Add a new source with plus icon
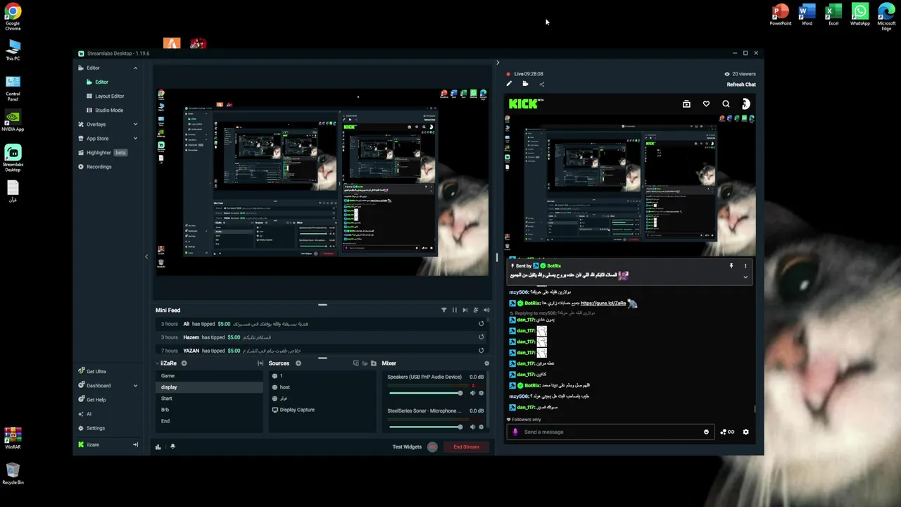 (298, 363)
